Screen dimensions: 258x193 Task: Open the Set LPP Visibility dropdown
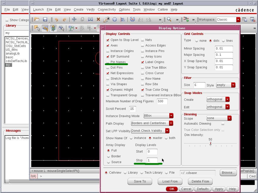pos(150,131)
